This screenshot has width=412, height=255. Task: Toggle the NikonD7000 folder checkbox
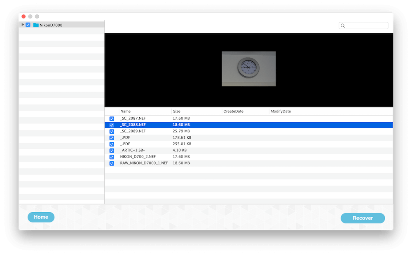coord(28,25)
